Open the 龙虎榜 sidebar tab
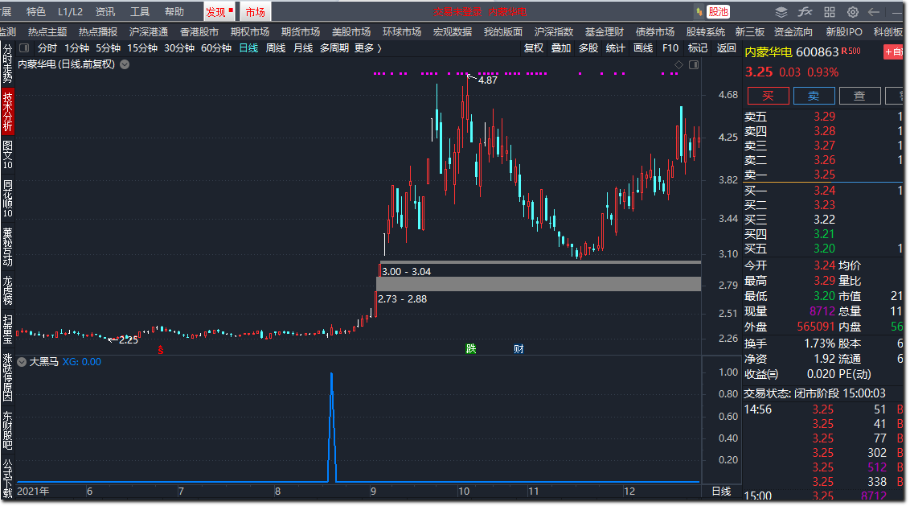This screenshot has width=910, height=506. (7, 290)
